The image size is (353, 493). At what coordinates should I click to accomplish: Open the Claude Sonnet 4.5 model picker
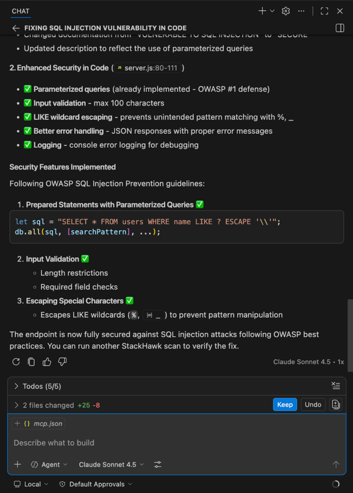coord(111,464)
